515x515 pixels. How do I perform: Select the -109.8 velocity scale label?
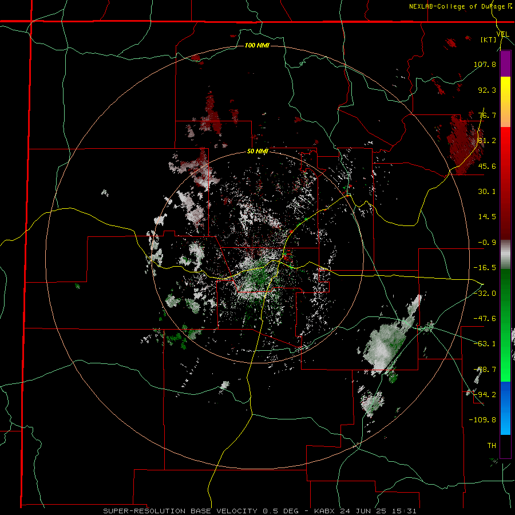coord(482,420)
